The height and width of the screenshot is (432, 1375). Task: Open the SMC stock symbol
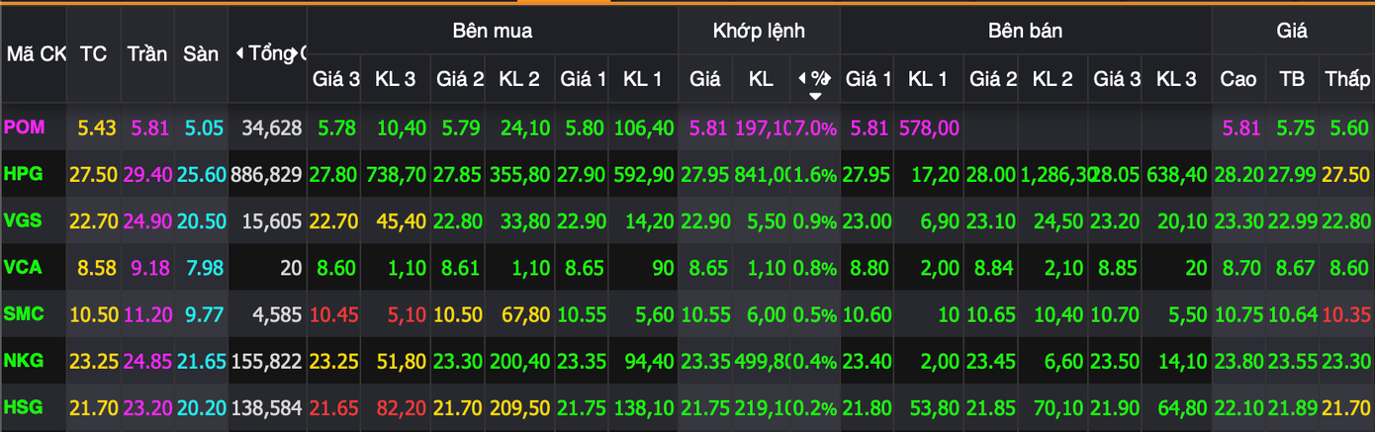22,314
